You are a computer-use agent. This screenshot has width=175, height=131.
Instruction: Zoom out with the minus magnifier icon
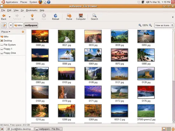coord(140,25)
